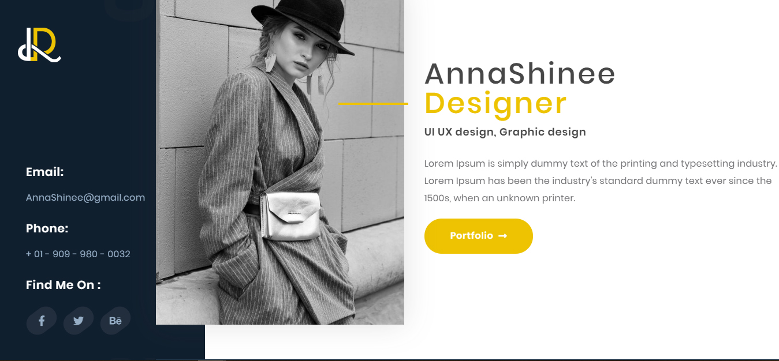Click the line starting Lorem Ipsum is simply
Viewport: 779px width, 361px height.
pos(601,163)
